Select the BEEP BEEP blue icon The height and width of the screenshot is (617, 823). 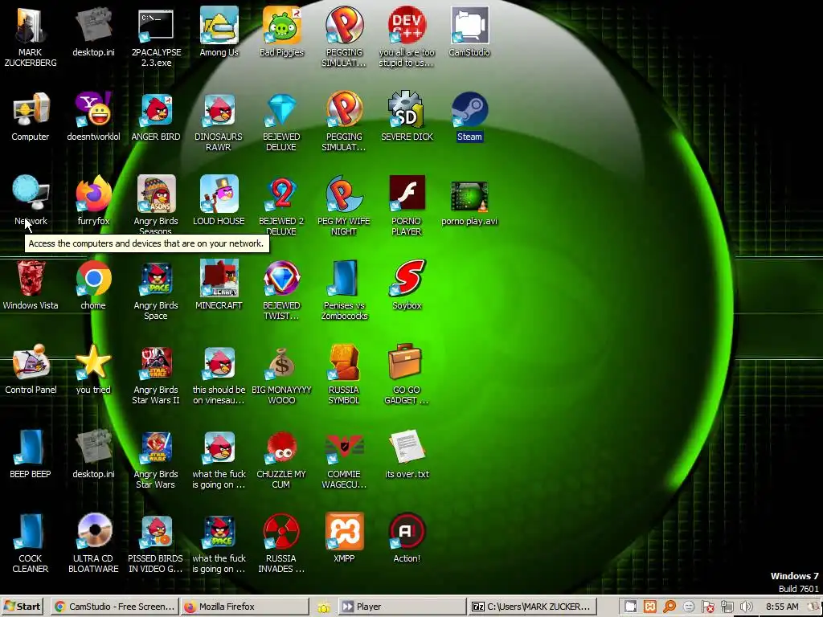pos(31,447)
